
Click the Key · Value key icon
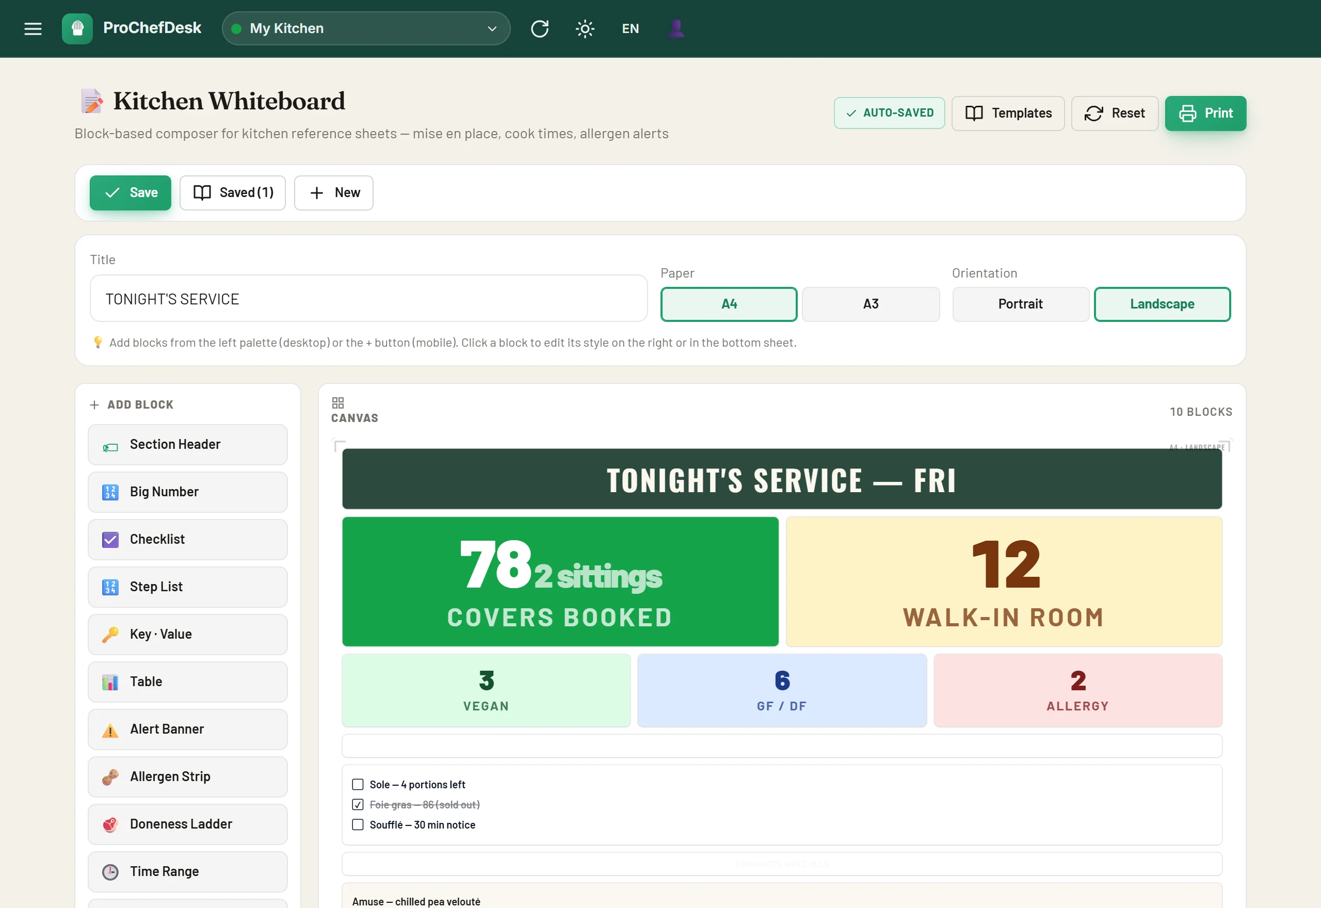tap(110, 635)
